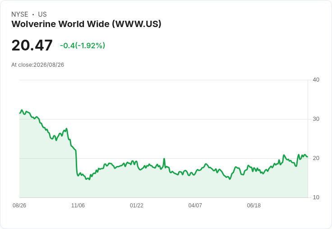Click the price spike between 01/22 and 04/07

[x=164, y=159]
